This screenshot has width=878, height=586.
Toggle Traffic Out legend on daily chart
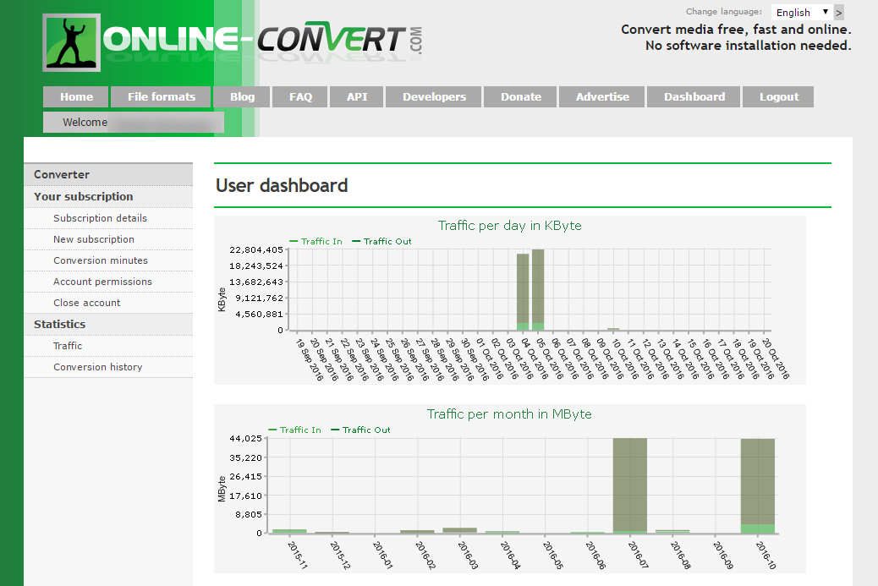[x=381, y=241]
